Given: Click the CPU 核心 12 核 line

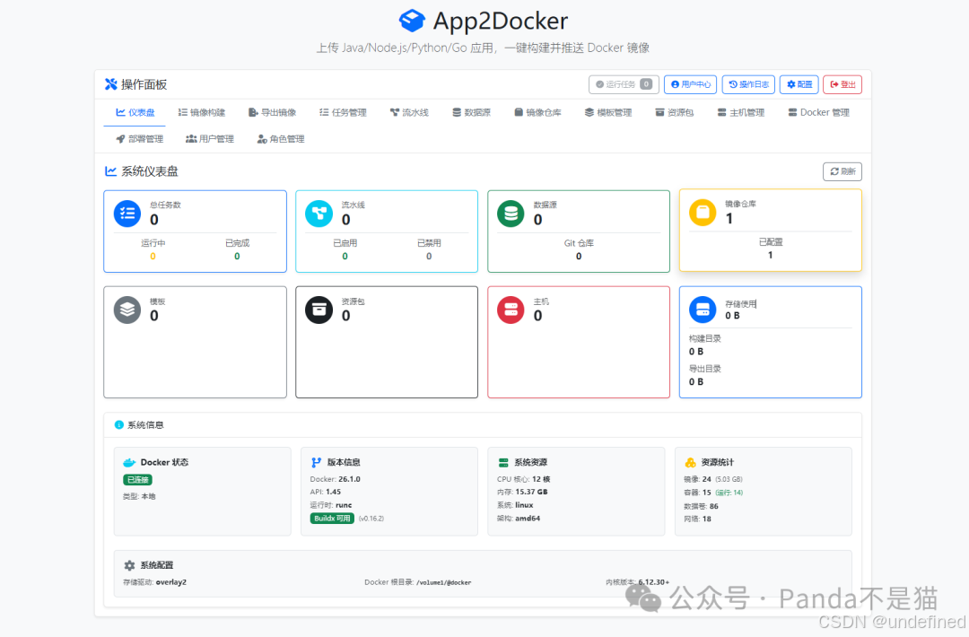Looking at the screenshot, I should [523, 479].
